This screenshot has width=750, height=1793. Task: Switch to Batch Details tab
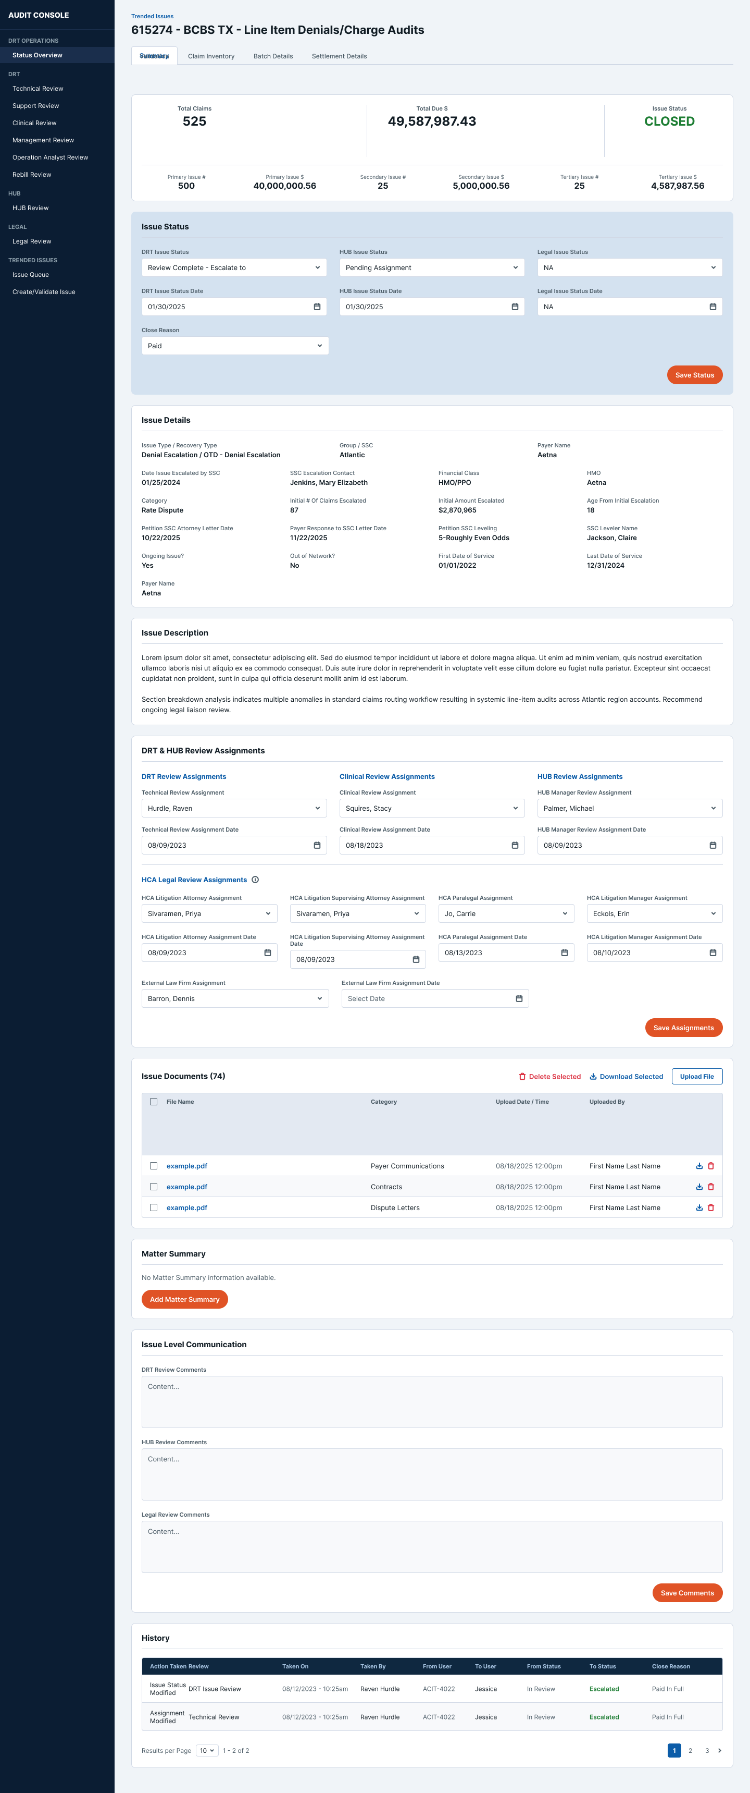(x=273, y=56)
